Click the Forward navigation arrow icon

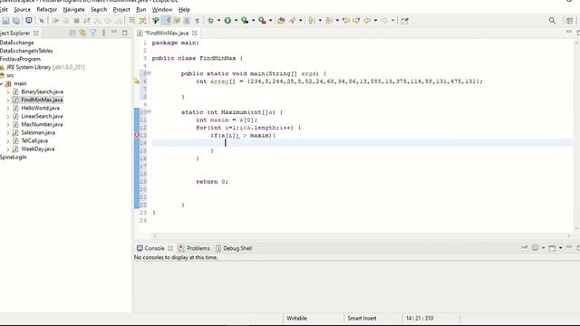click(385, 21)
